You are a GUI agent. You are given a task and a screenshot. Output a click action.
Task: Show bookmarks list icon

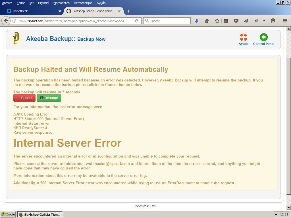pos(226,21)
